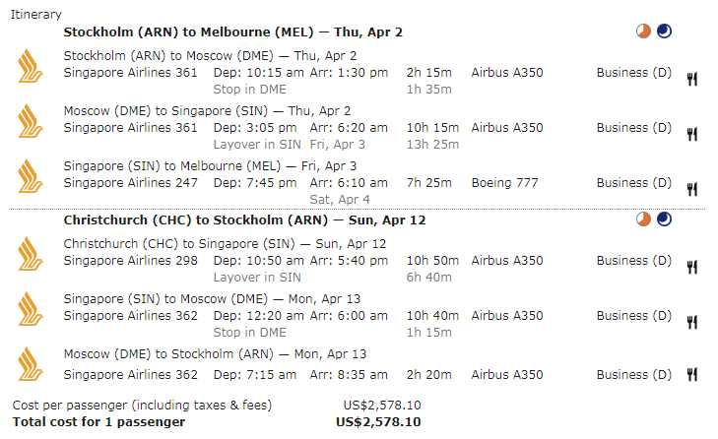Click the Singapore Airlines logo beside the Stockholm to Moscow flight
718x439 pixels.
coord(31,66)
